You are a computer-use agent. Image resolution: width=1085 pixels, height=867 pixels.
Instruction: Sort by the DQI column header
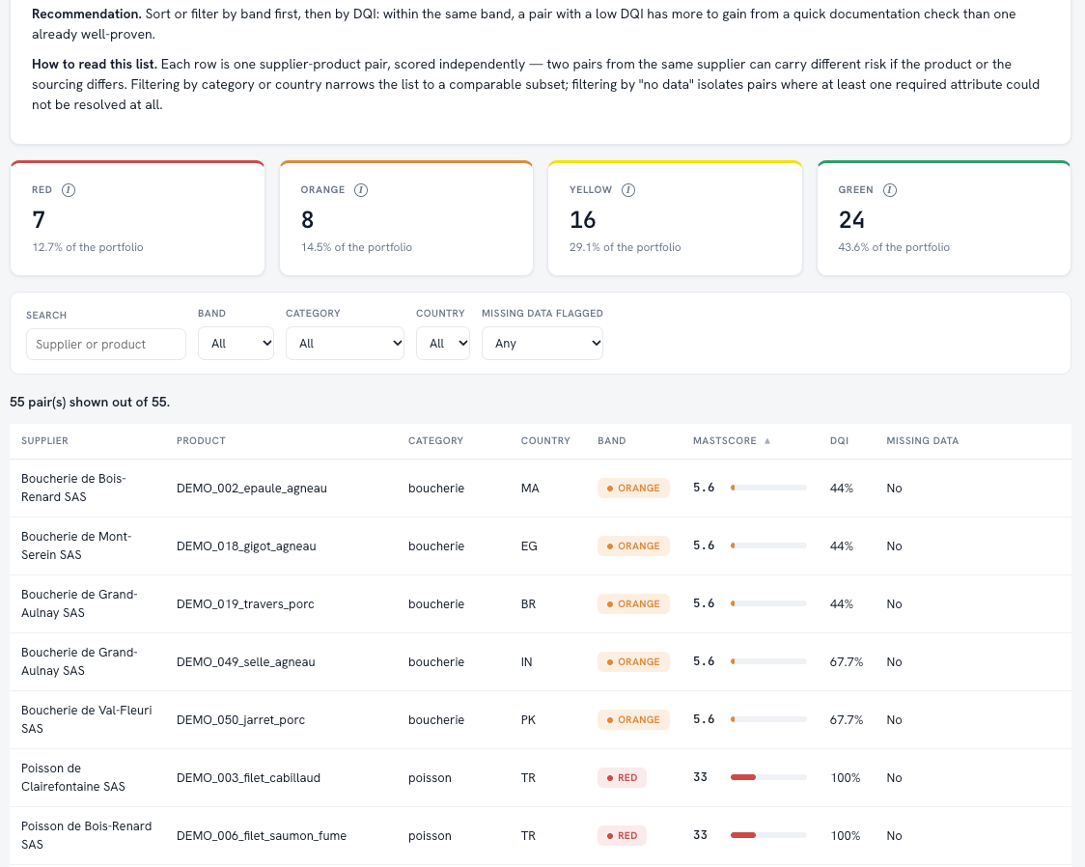[x=840, y=441]
